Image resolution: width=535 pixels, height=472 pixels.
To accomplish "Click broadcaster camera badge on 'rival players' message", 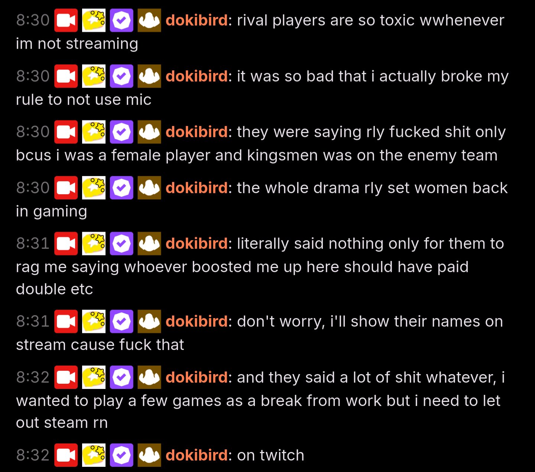I will pyautogui.click(x=66, y=20).
